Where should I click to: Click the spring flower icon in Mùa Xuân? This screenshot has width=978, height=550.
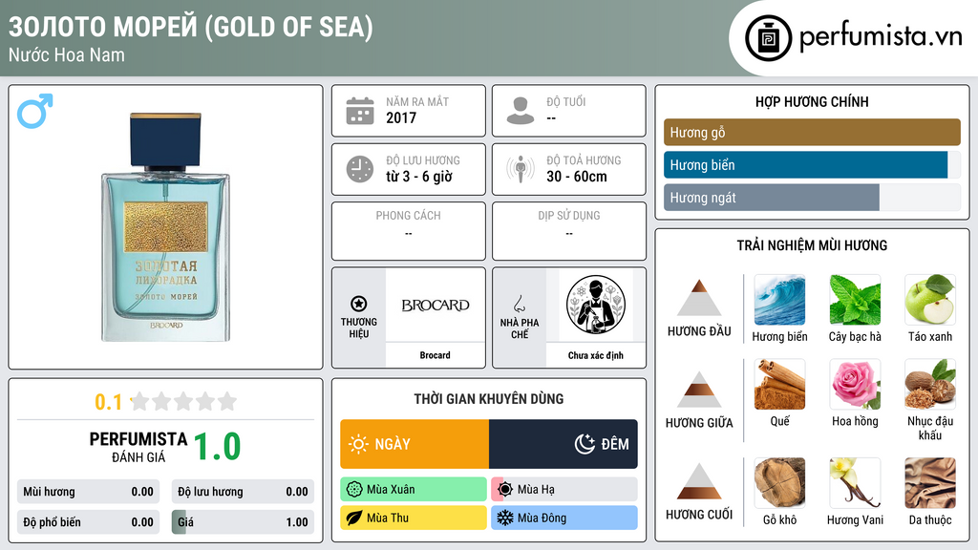[354, 490]
